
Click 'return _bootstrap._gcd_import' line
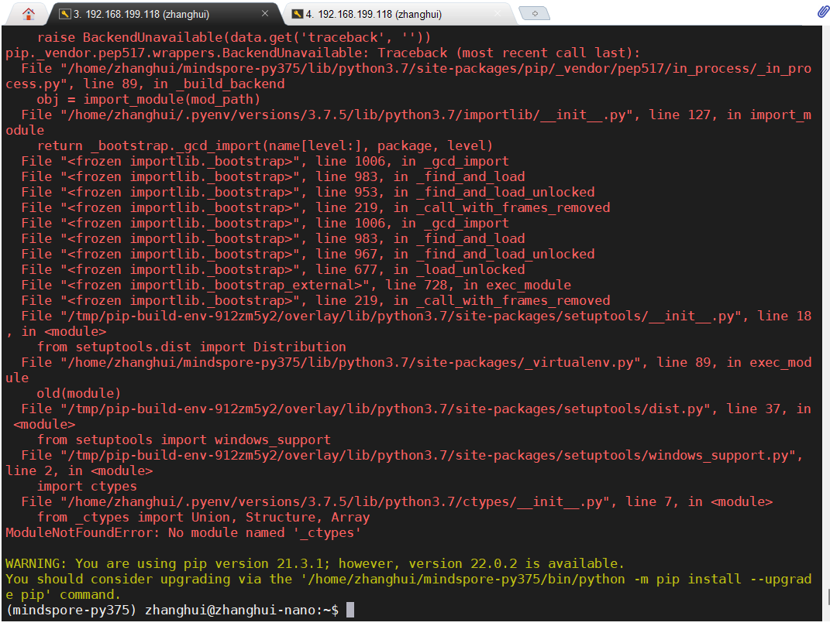tap(265, 146)
